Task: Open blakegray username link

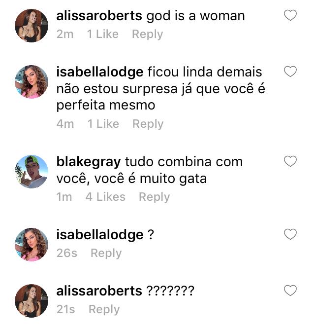Action: coord(89,162)
